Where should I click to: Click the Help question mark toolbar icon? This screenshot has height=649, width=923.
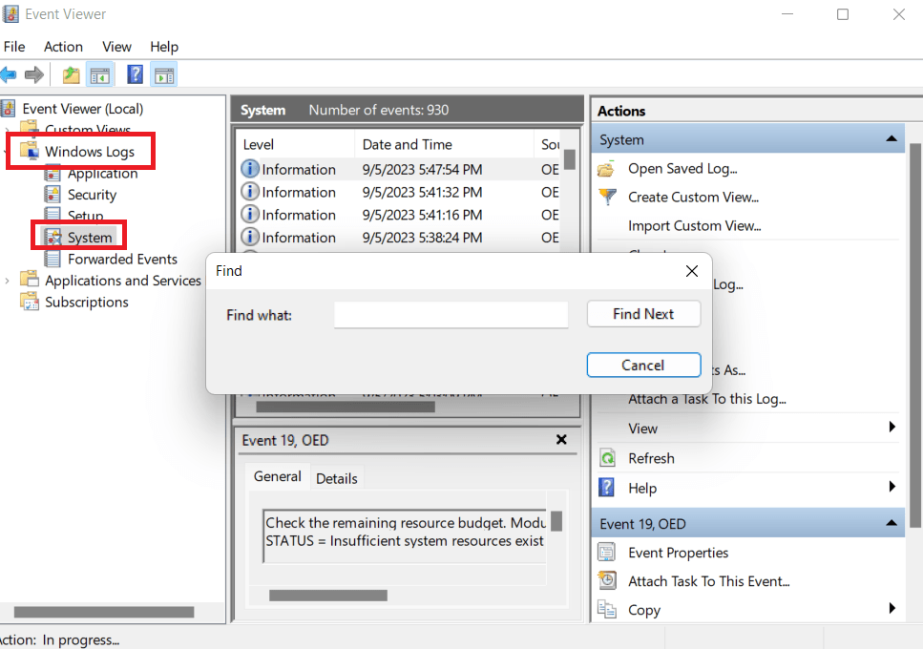[x=131, y=74]
